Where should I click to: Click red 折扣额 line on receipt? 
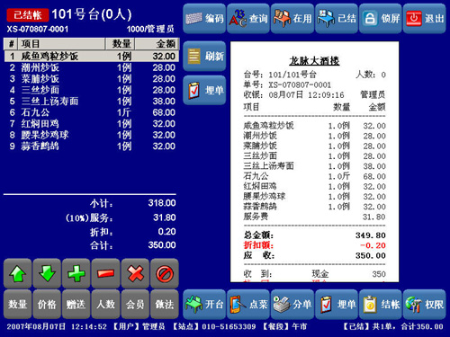tap(314, 245)
